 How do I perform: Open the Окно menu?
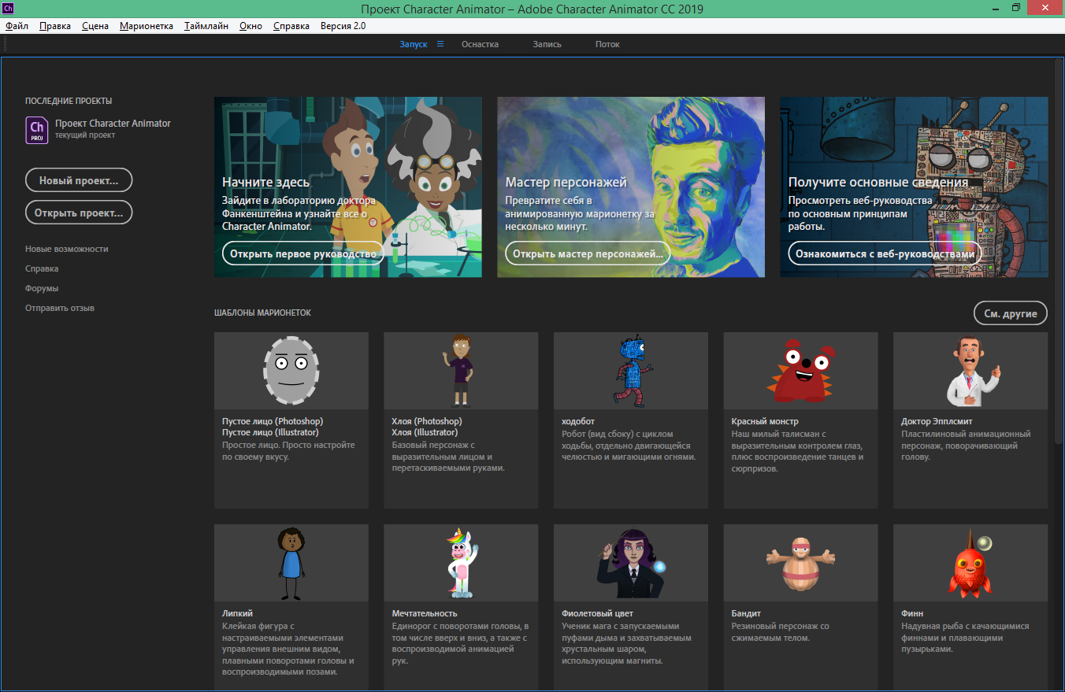tap(251, 26)
